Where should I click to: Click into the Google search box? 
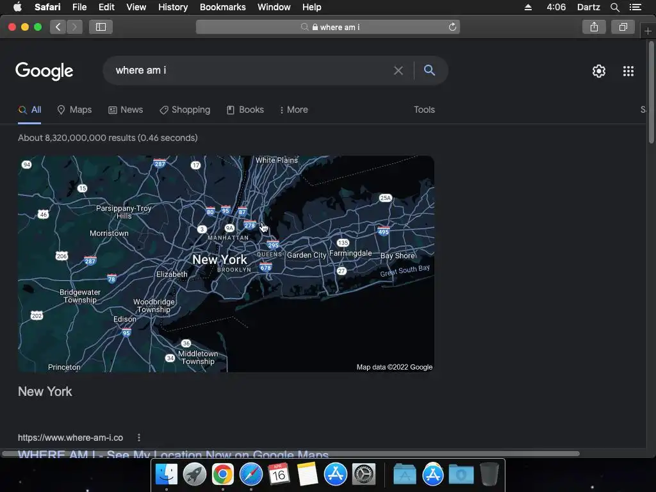pyautogui.click(x=251, y=70)
